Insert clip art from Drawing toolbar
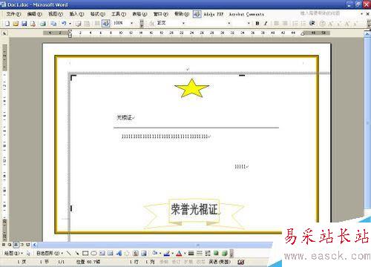The image size is (371, 267). [x=135, y=253]
